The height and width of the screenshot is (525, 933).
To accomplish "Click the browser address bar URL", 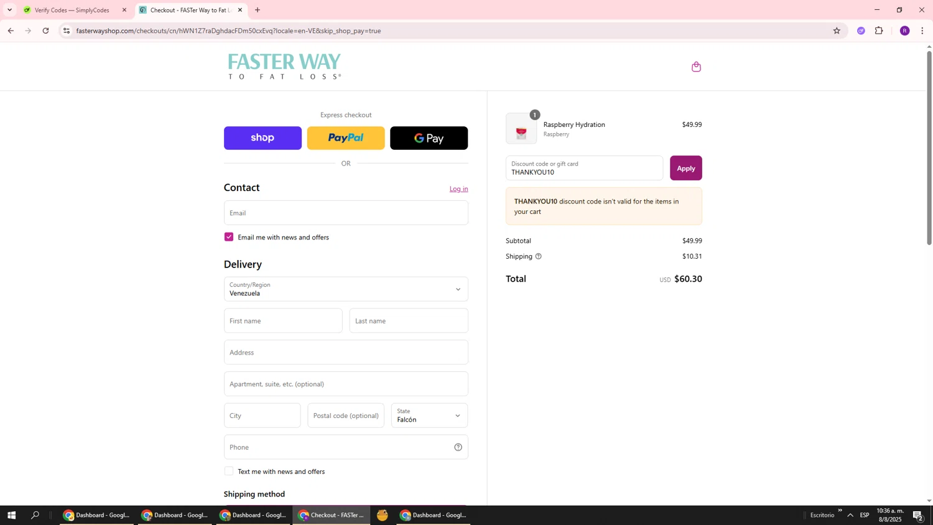I will [228, 30].
